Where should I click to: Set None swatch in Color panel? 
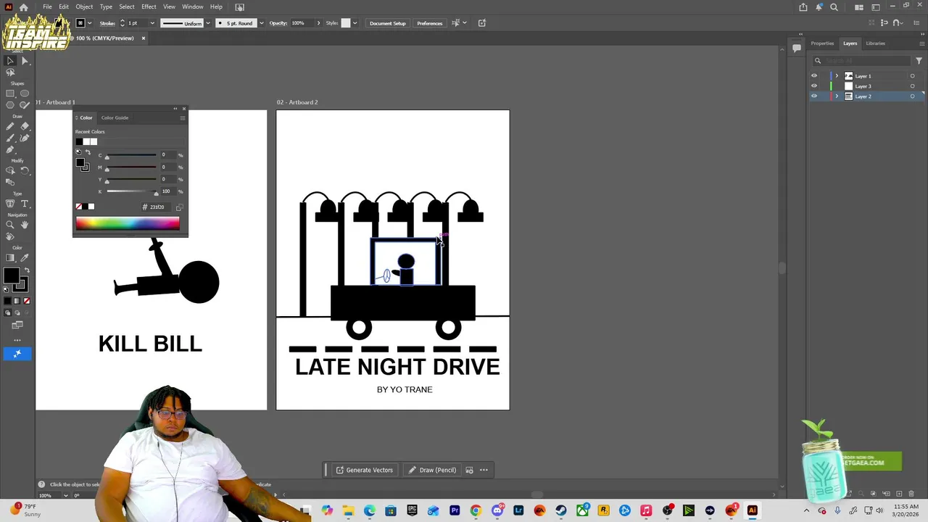click(79, 207)
